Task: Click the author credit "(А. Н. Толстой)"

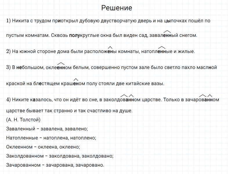Action: click(x=23, y=120)
